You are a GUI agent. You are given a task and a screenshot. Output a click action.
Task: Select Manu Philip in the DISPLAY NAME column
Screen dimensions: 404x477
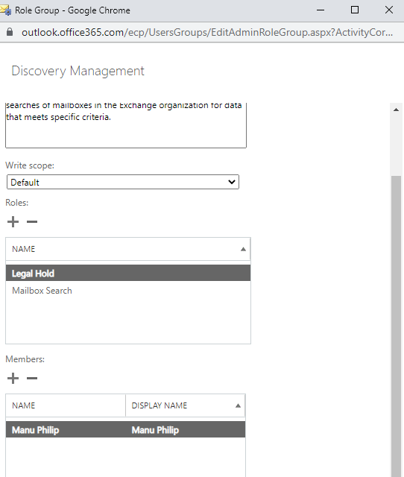(155, 430)
